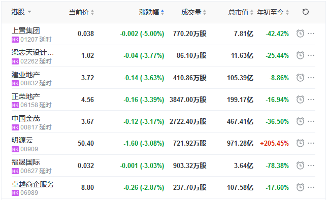Click the -0.002 (-5.00%) change value
328x200 pixels.
pyautogui.click(x=142, y=34)
